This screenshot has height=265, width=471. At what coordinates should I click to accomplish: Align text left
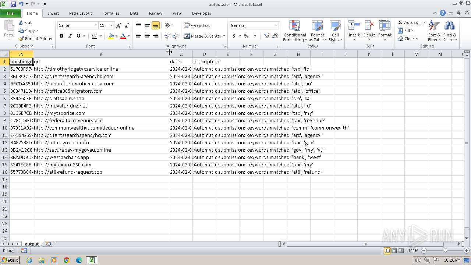pyautogui.click(x=139, y=36)
